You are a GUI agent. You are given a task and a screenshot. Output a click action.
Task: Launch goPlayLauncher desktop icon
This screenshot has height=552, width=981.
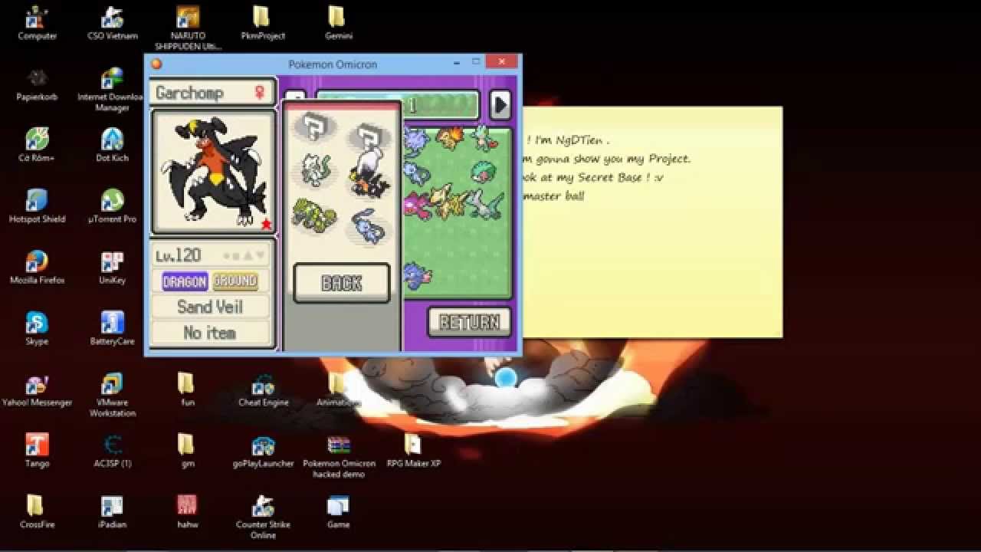pos(263,451)
